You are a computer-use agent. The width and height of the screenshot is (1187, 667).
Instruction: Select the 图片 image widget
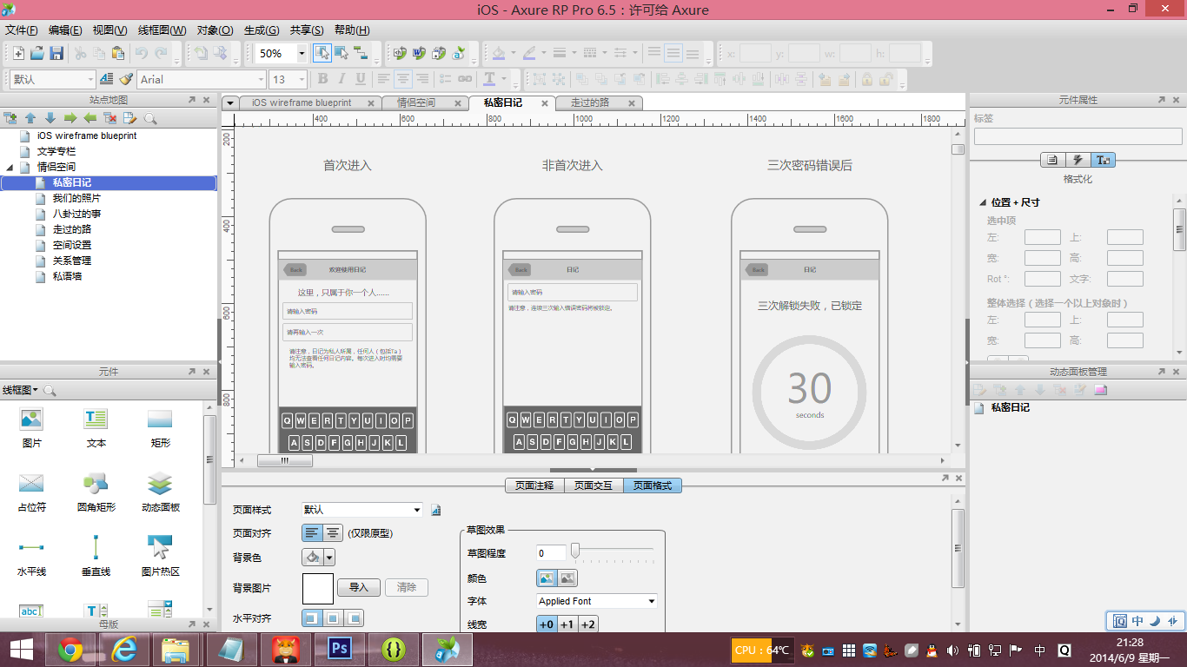point(31,427)
